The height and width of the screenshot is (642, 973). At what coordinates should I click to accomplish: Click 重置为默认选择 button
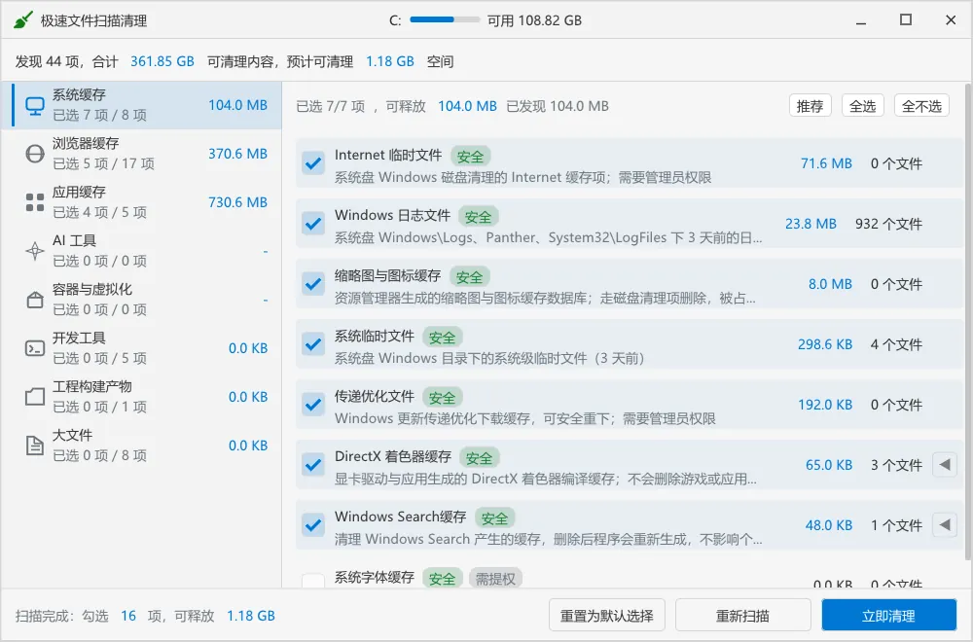point(607,616)
